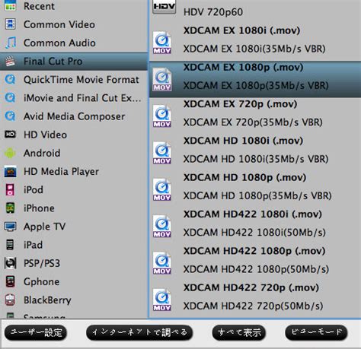Click the iMovie and Final Cut Ex icon

11,98
